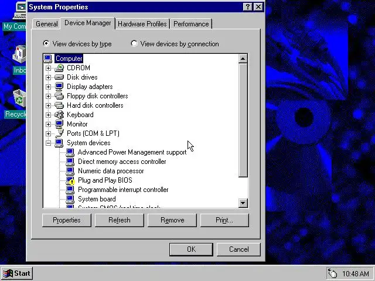Click the Recycle Bin desktop icon
375x281 pixels.
(x=19, y=98)
